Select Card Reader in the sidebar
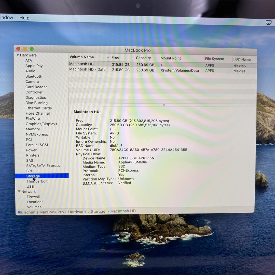 click(36, 87)
